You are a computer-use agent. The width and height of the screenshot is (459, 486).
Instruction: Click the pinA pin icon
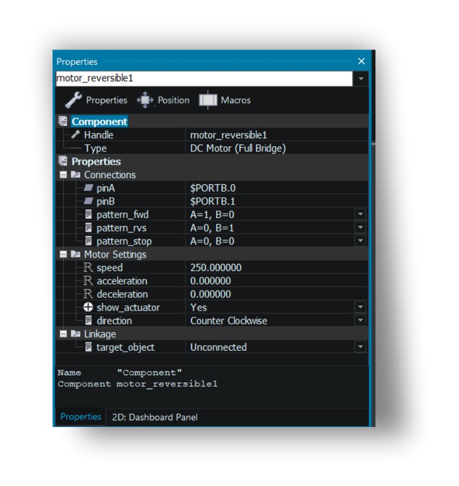[x=89, y=188]
